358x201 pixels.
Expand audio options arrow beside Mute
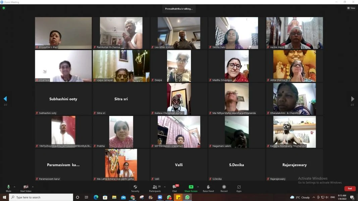(x=14, y=187)
